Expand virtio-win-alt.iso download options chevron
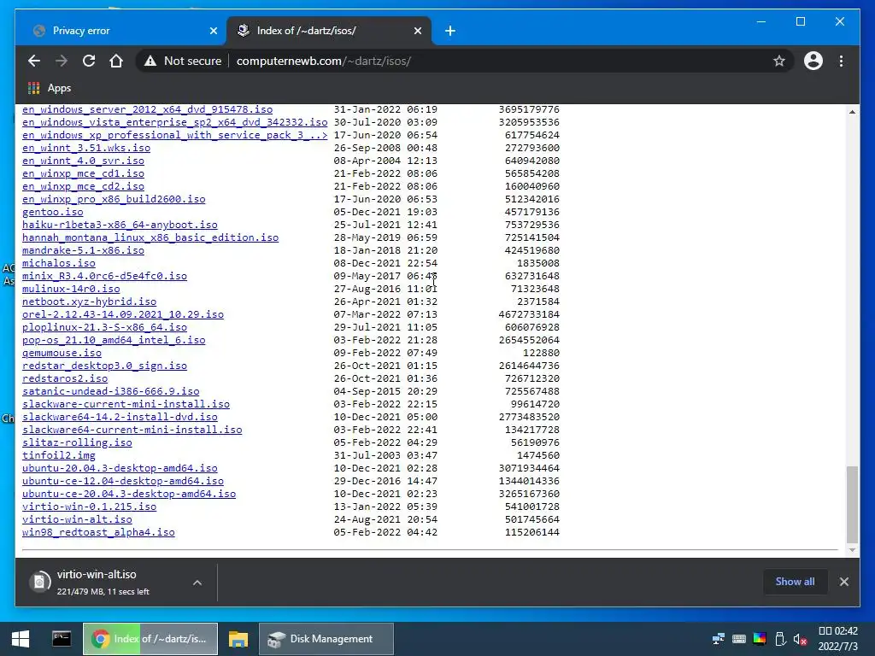This screenshot has width=875, height=656. (x=197, y=583)
